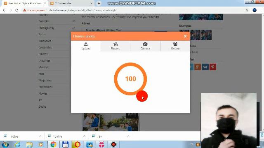The height and width of the screenshot is (148, 264).
Task: Open the Books category
Action: point(42,106)
